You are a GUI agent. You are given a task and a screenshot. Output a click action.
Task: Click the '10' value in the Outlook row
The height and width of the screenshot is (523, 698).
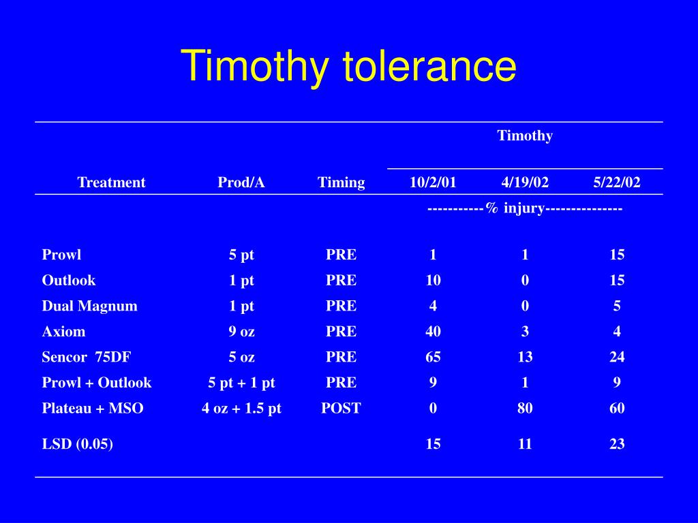click(433, 280)
